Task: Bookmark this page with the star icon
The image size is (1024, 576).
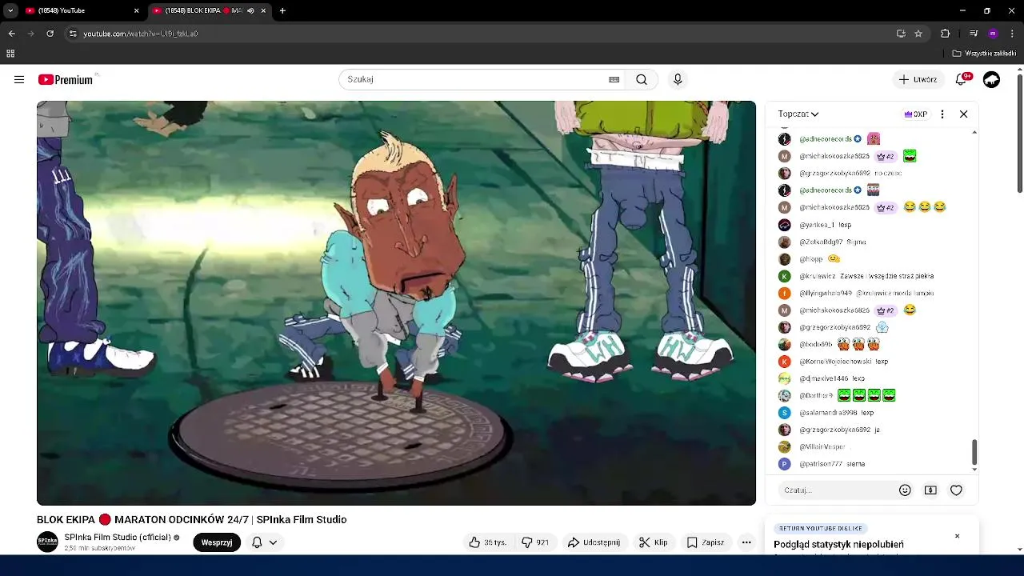Action: click(x=918, y=34)
